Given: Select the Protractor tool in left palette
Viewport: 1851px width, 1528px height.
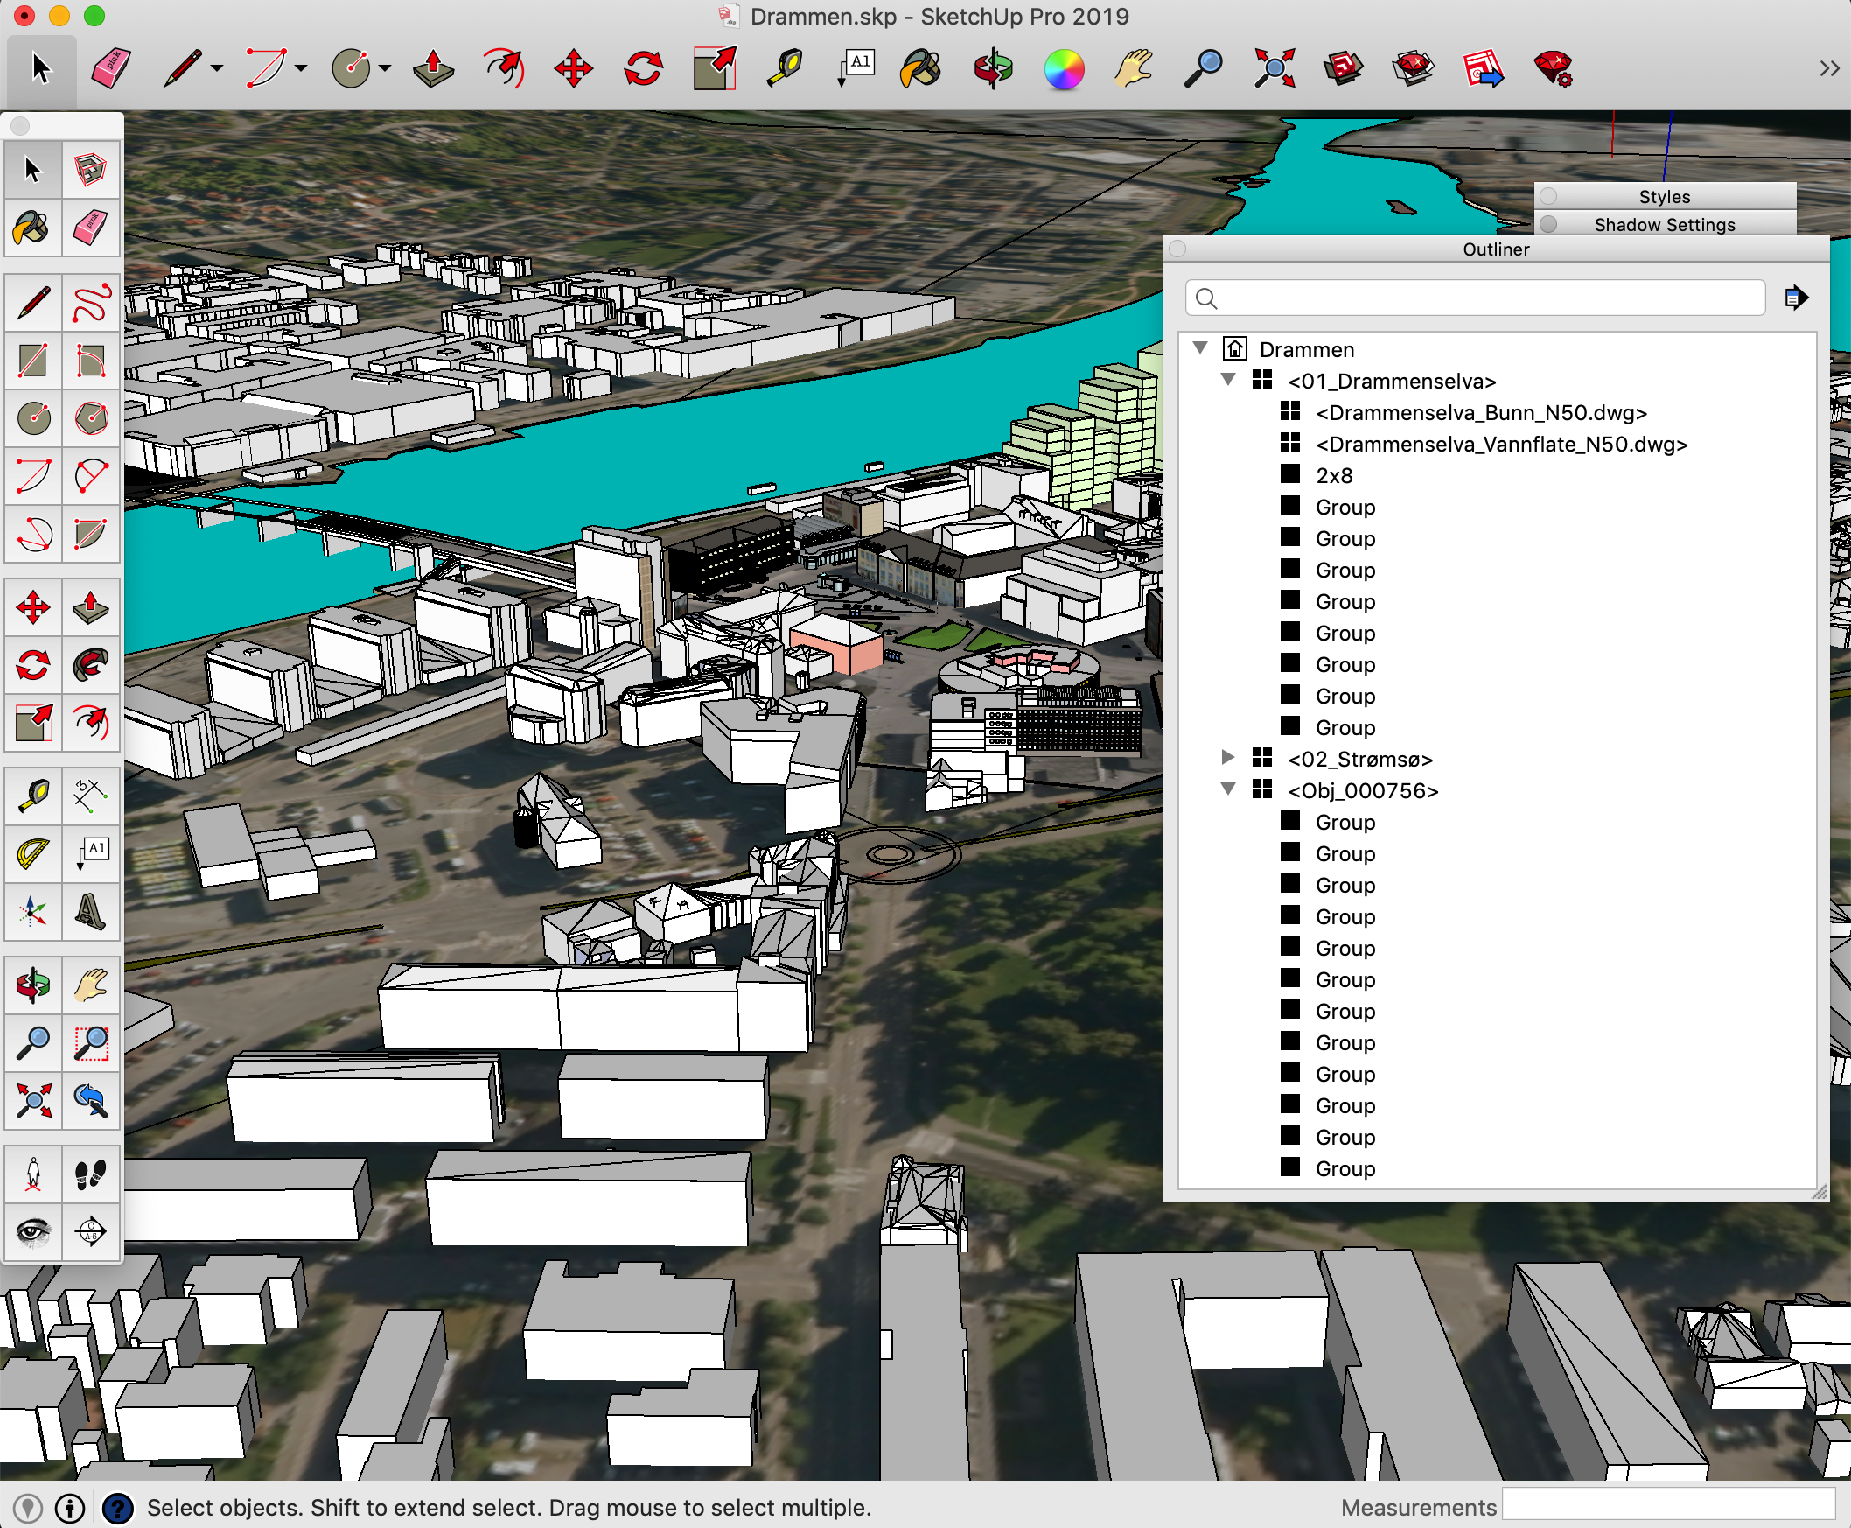Looking at the screenshot, I should coord(33,853).
